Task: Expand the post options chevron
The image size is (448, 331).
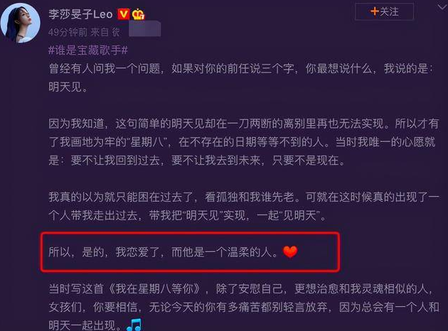Action: (x=442, y=7)
